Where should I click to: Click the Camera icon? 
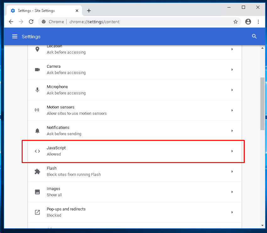(x=37, y=70)
